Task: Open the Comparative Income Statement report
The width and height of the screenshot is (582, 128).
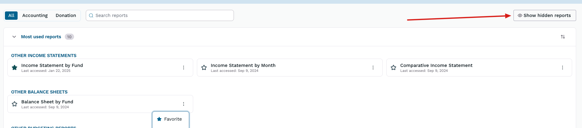Action: pos(436,65)
